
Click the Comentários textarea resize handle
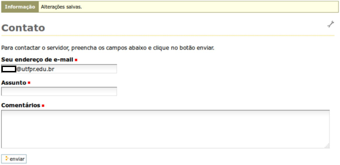pos(327,146)
